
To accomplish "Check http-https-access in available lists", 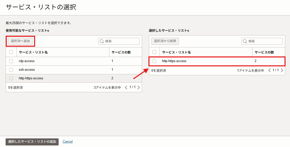I will 11,78.
